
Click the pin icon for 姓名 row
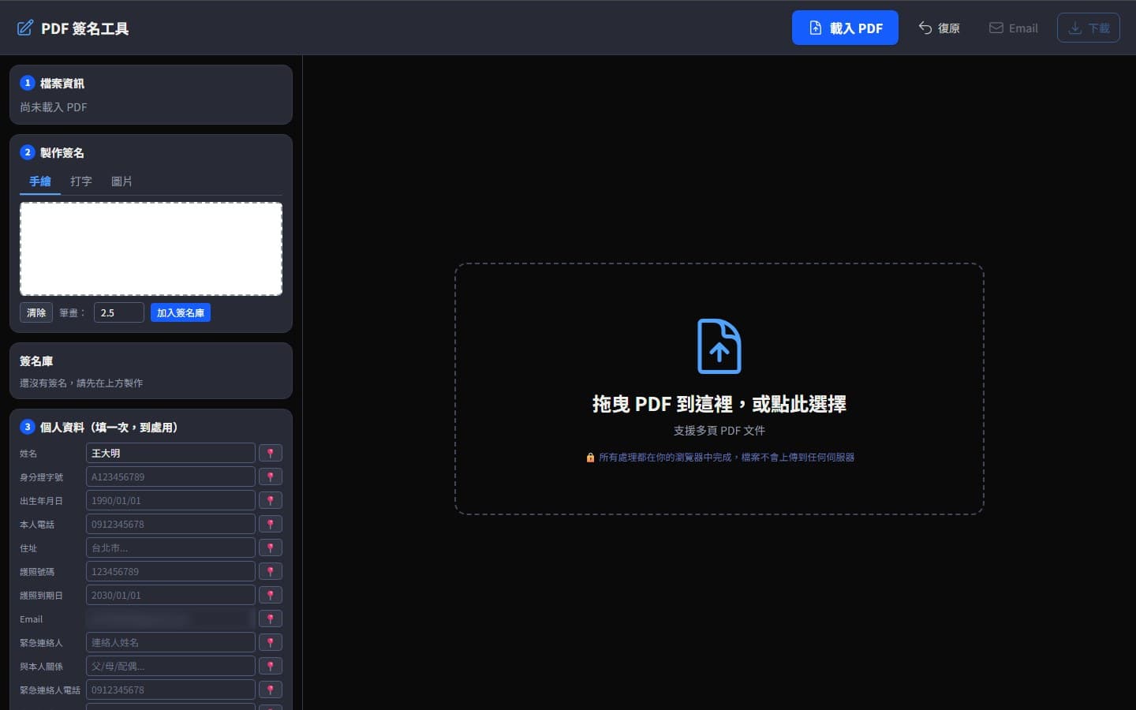271,453
